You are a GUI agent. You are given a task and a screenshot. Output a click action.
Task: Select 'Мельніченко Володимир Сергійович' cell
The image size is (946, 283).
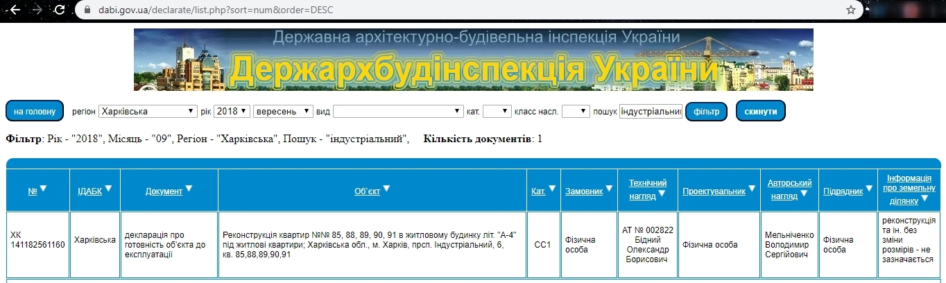(x=789, y=245)
